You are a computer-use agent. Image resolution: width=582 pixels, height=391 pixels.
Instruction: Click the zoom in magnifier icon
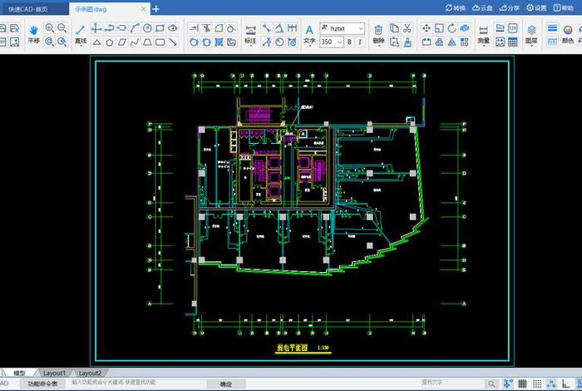click(50, 27)
